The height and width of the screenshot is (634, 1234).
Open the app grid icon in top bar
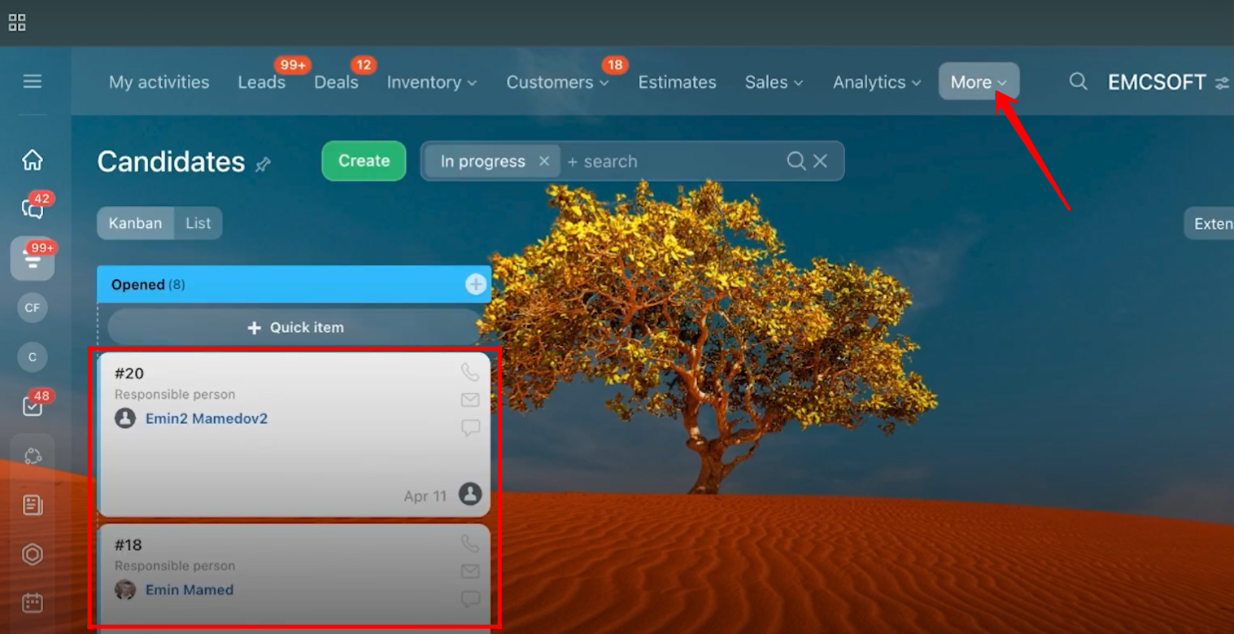point(17,23)
